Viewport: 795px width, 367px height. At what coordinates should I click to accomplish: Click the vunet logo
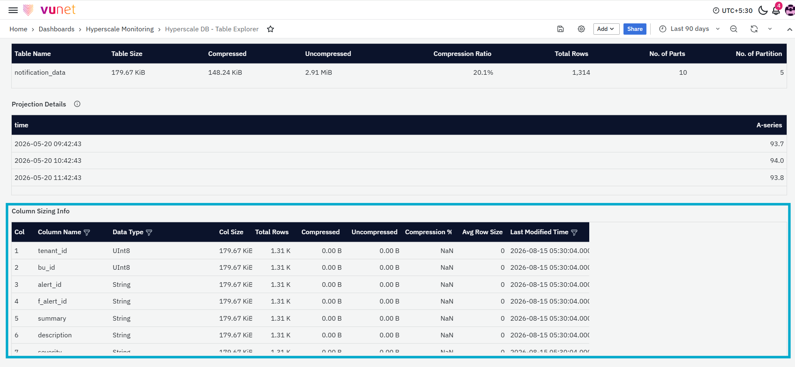49,10
